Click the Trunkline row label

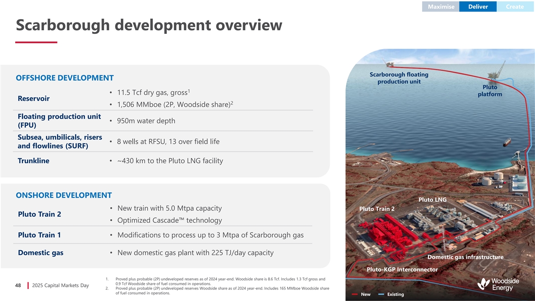33,161
